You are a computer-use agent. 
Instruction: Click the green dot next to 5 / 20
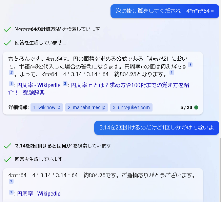click(x=196, y=107)
